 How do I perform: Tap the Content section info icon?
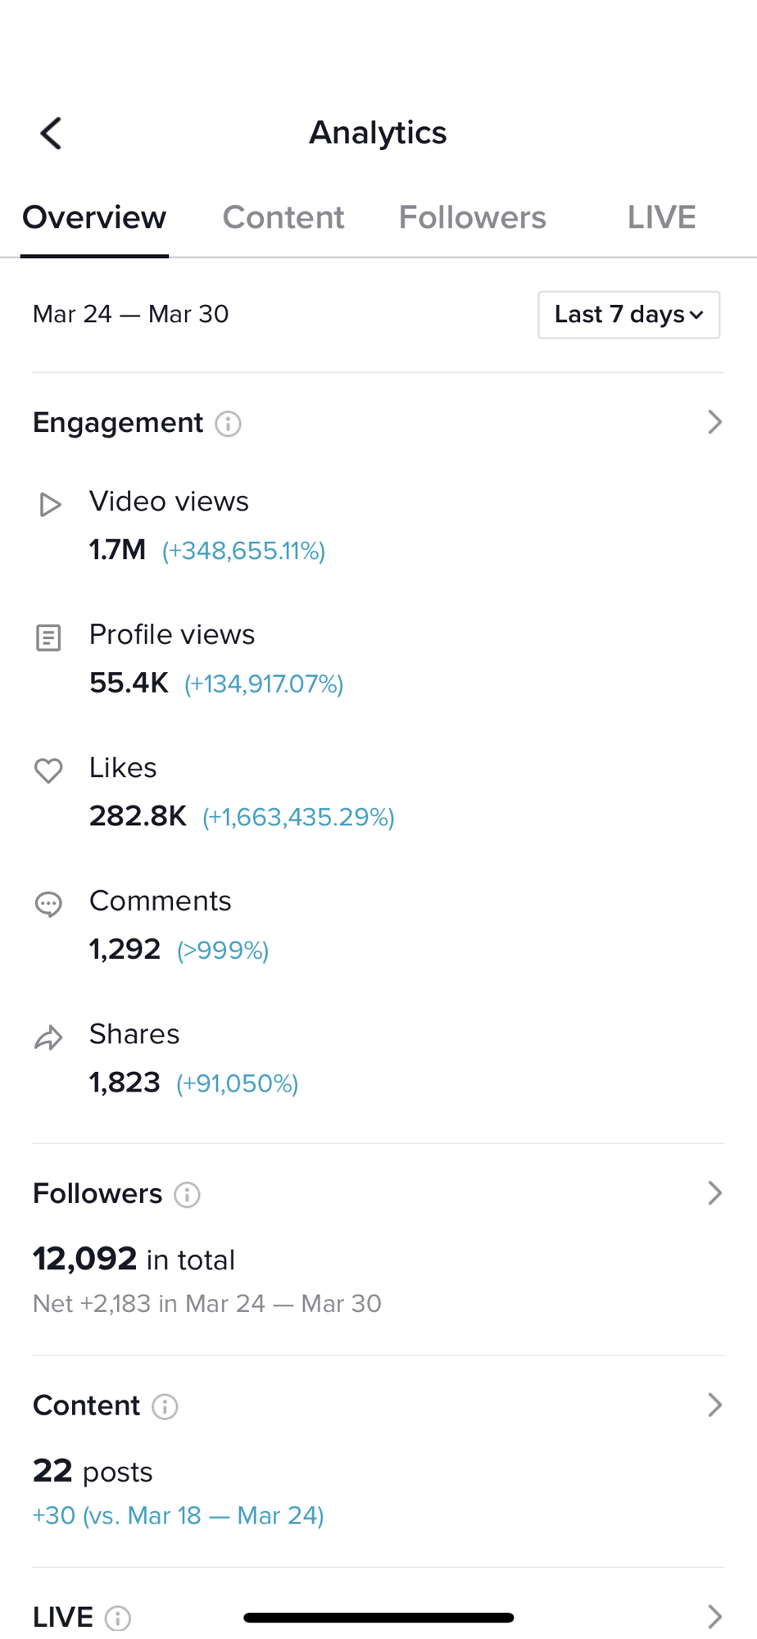(x=165, y=1407)
